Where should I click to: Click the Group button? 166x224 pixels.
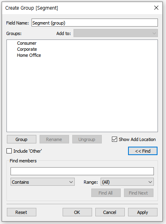click(21, 139)
